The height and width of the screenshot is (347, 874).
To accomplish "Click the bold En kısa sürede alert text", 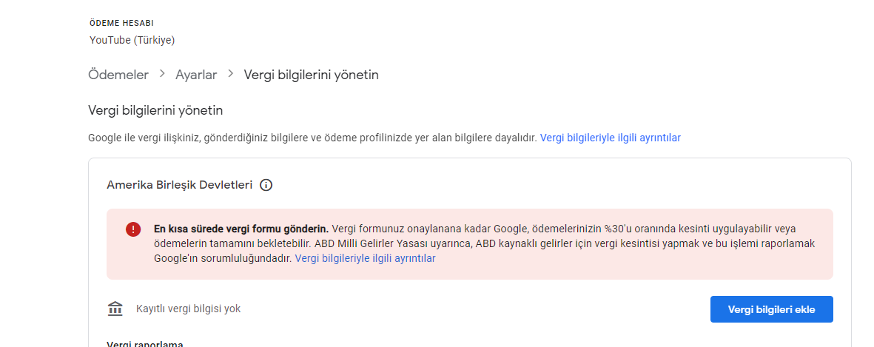I will pos(241,229).
